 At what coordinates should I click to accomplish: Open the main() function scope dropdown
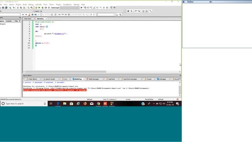[x=80, y=11]
